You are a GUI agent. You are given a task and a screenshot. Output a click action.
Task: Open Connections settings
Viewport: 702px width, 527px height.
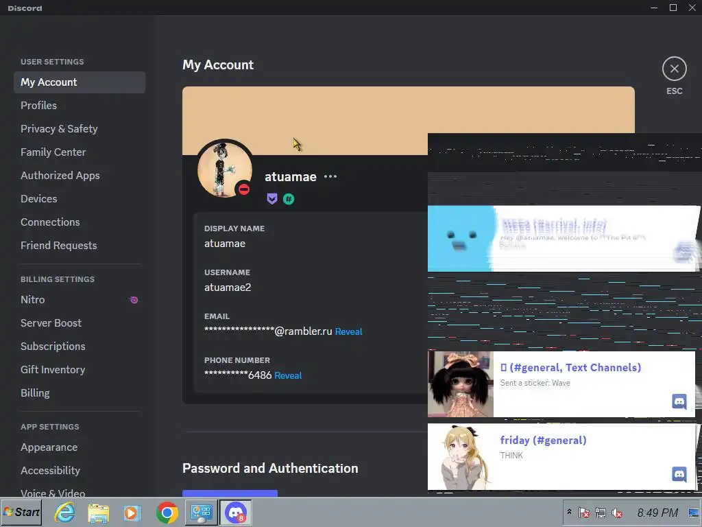(80, 222)
